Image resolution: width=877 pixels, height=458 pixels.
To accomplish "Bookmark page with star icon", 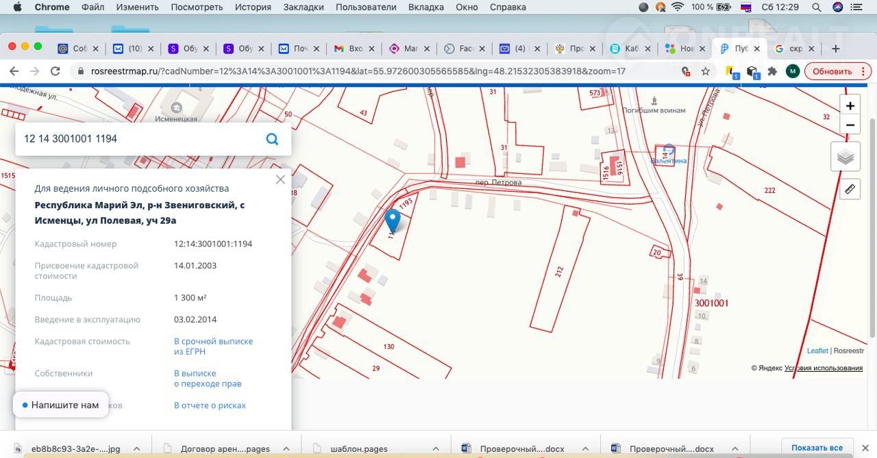I will coord(705,71).
